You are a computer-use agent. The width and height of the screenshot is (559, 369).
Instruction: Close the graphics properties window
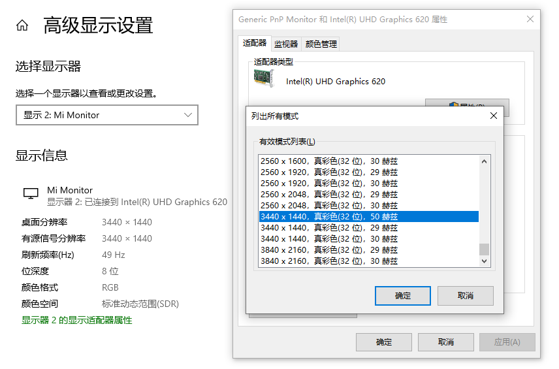point(530,20)
